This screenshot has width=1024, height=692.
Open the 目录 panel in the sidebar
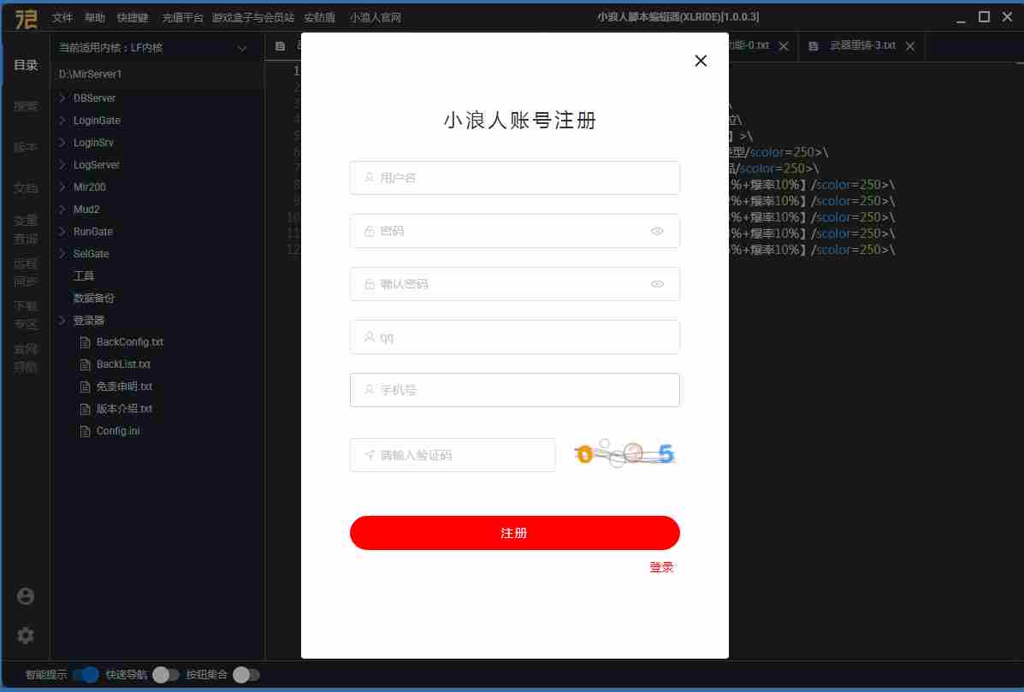tap(25, 64)
